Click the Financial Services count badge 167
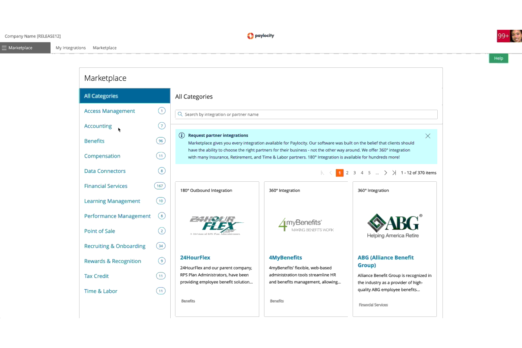The width and height of the screenshot is (522, 348). [160, 186]
